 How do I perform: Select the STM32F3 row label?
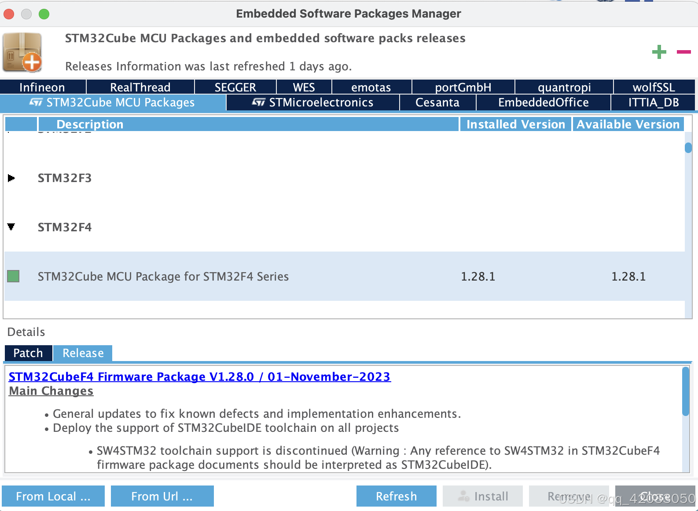point(65,178)
